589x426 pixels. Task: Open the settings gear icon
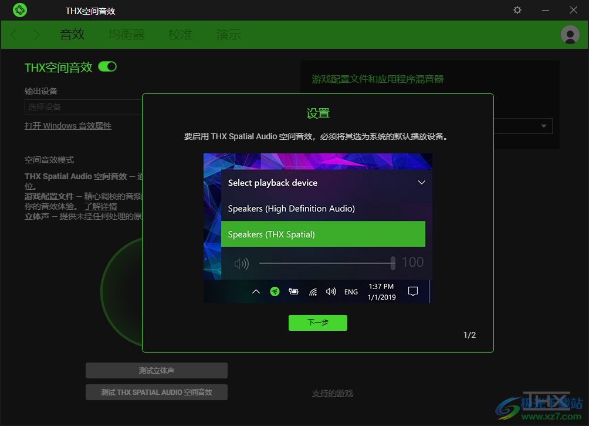click(x=517, y=10)
